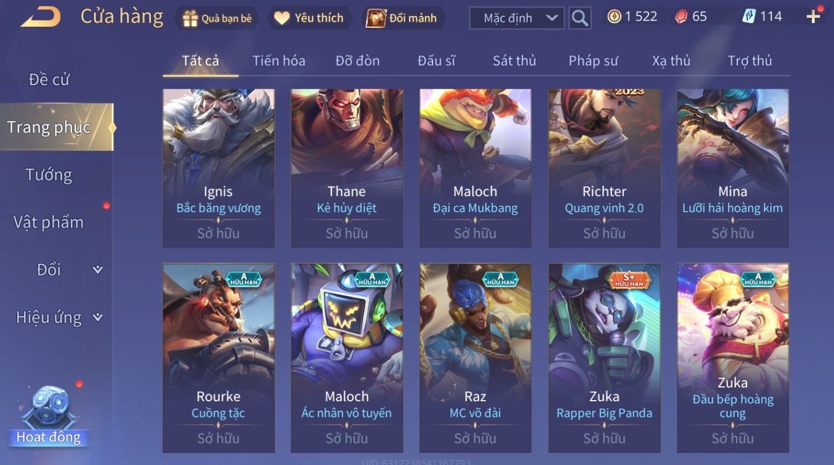Click the red ruby currency icon
This screenshot has width=834, height=465.
pyautogui.click(x=681, y=17)
